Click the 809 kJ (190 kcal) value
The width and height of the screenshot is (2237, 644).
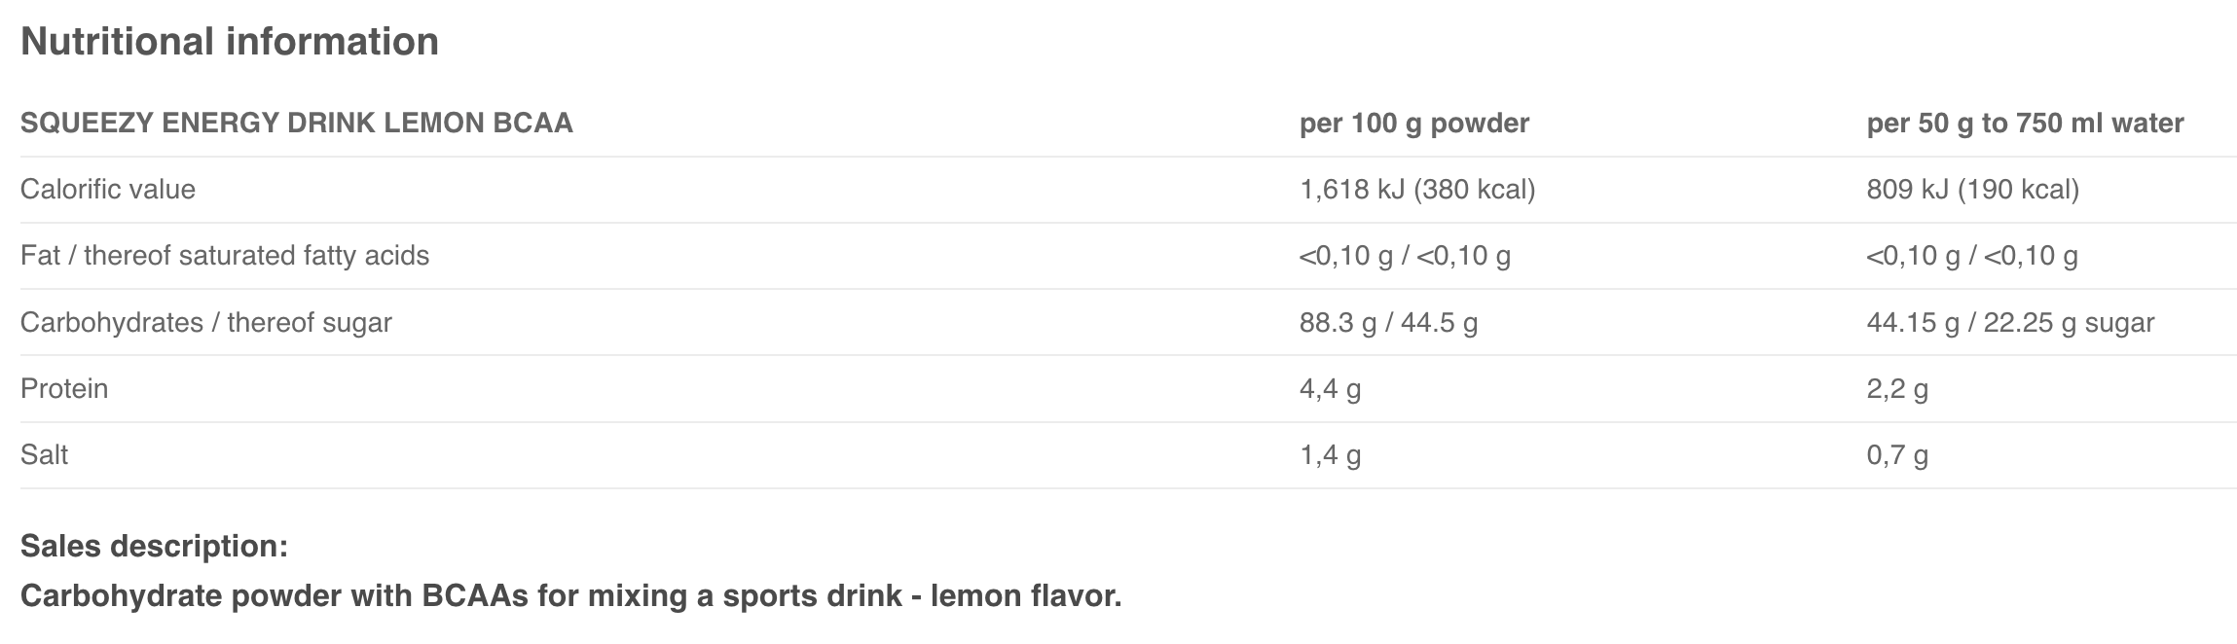point(1972,189)
